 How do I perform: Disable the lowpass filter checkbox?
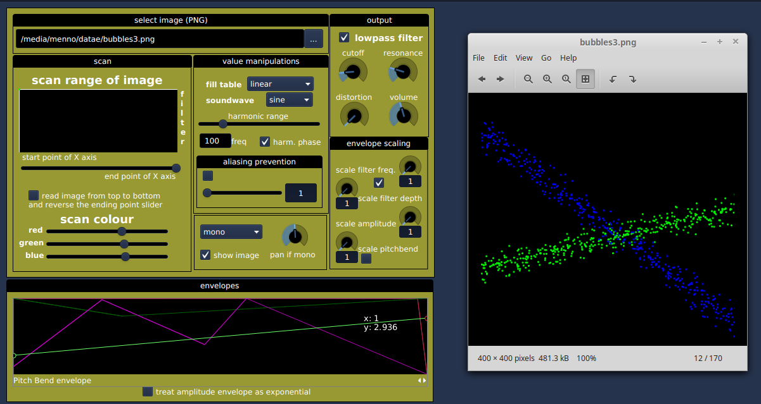[344, 38]
